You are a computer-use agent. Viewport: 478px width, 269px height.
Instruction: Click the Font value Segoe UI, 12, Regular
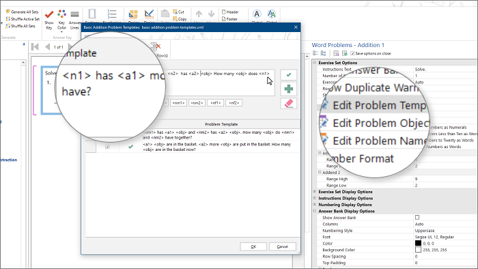(434, 237)
